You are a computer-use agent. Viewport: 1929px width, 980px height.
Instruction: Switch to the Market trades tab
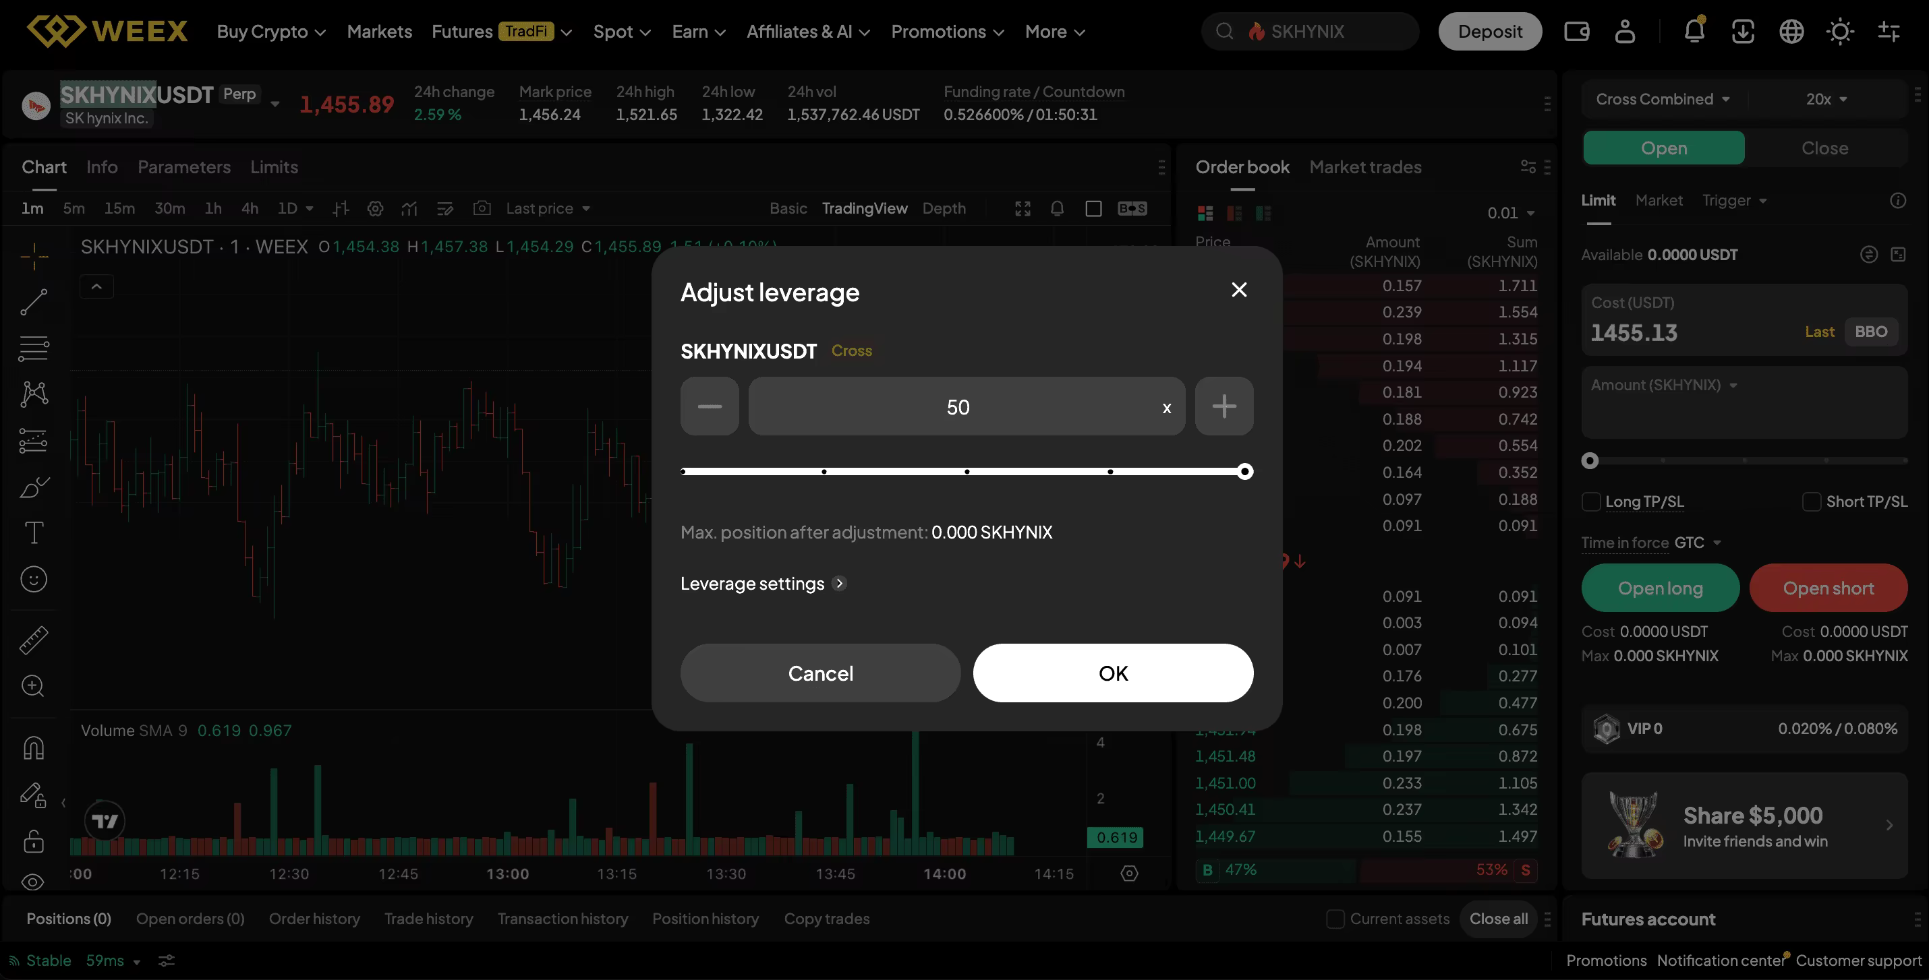click(1365, 167)
